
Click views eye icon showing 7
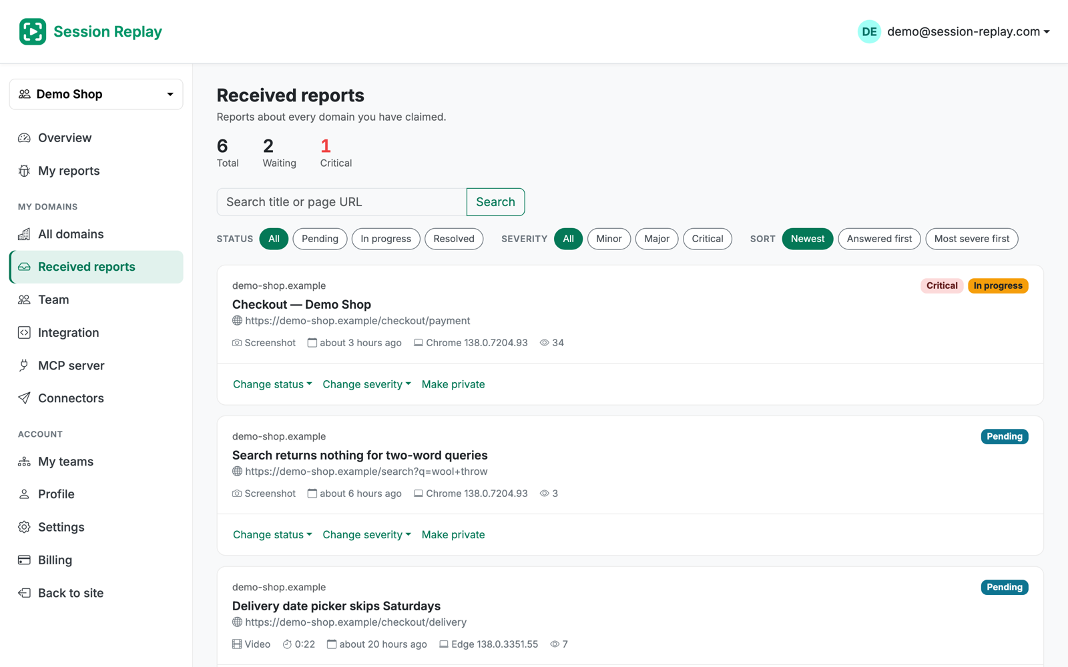(x=555, y=644)
